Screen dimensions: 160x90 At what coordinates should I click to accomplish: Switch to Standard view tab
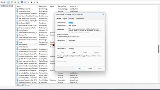[27, 85]
